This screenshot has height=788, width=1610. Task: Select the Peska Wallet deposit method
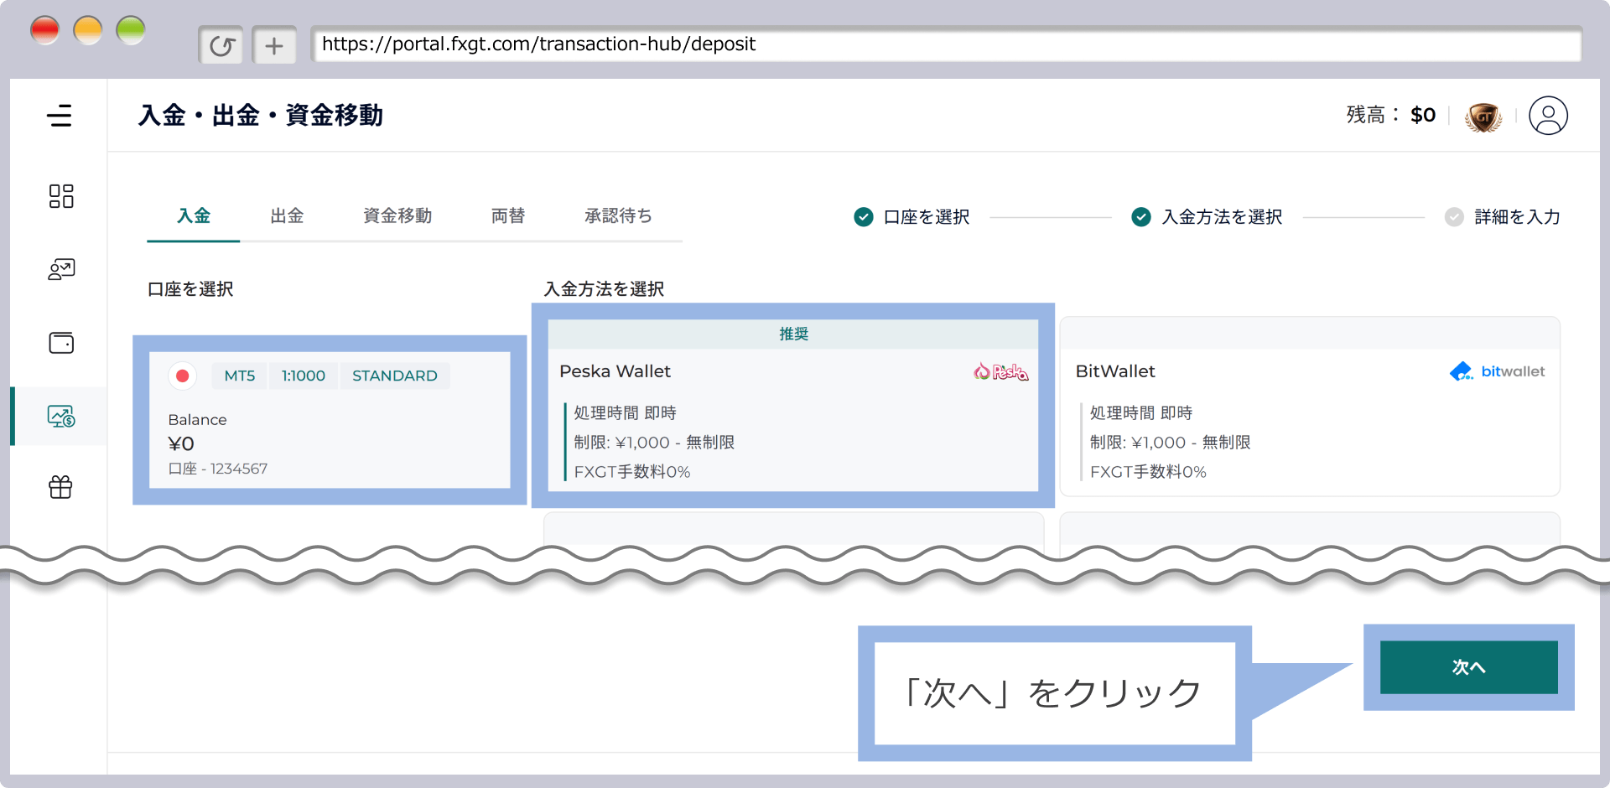pyautogui.click(x=793, y=406)
